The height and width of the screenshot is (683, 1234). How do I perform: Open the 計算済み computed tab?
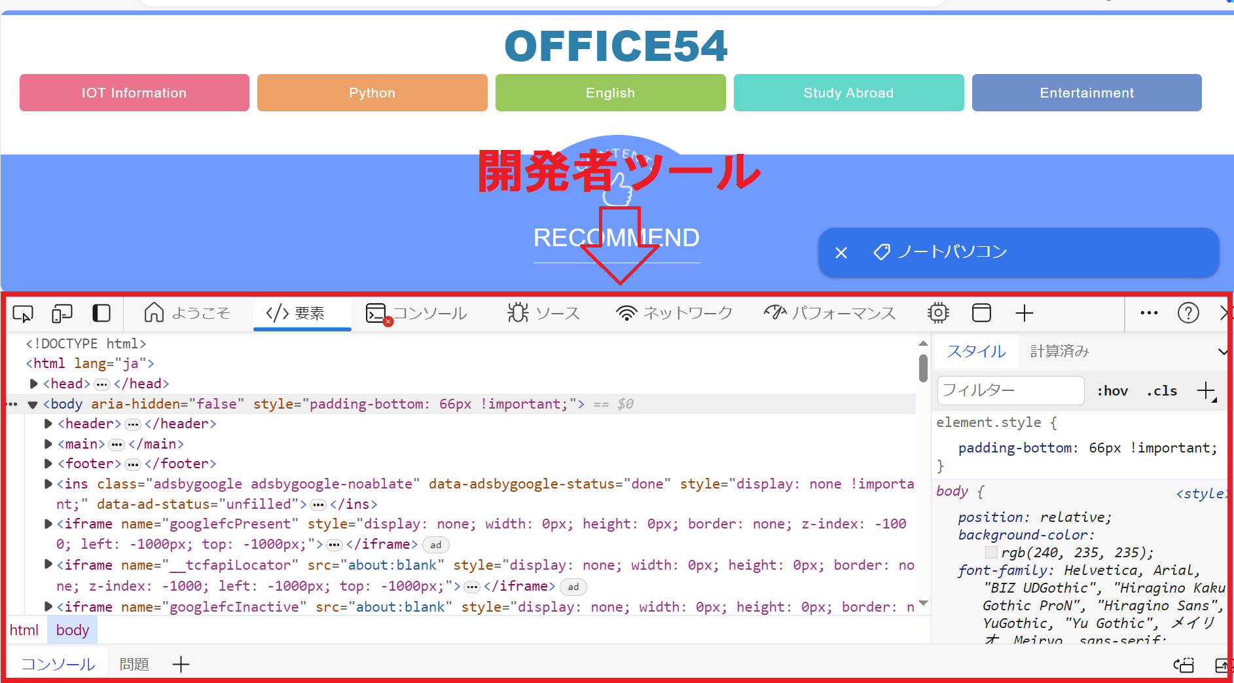pos(1060,352)
